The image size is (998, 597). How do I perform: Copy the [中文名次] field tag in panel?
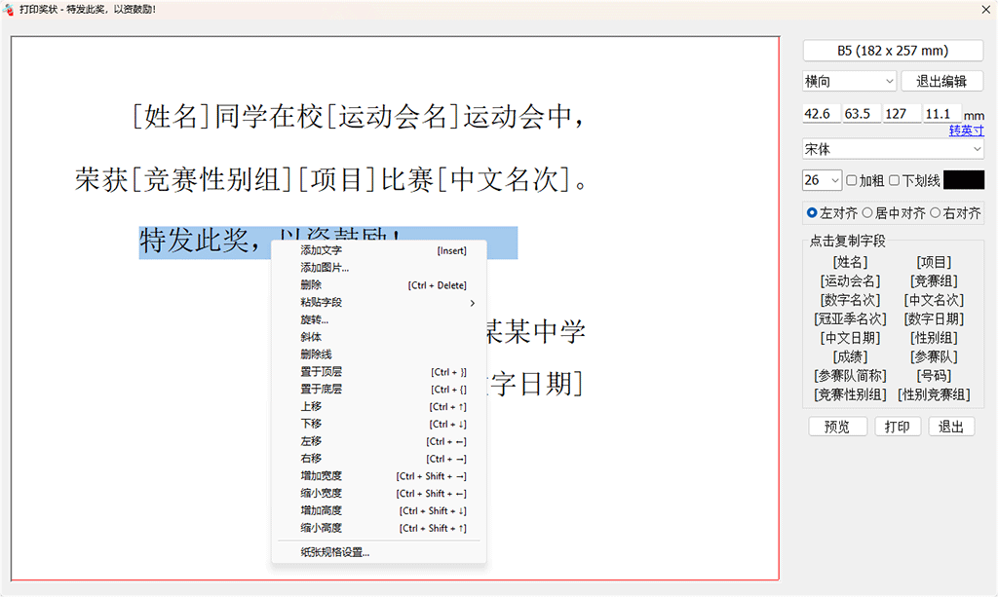click(934, 300)
